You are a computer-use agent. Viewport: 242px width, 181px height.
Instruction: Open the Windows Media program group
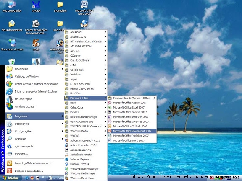(86, 131)
